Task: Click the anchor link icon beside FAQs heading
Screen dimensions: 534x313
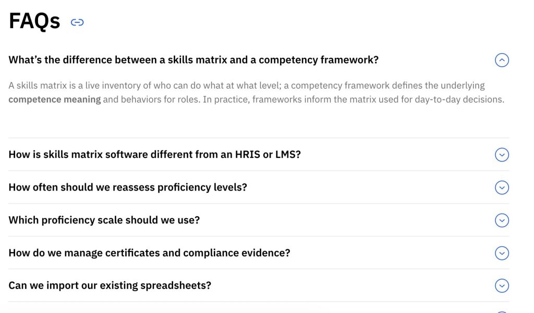Action: point(77,22)
